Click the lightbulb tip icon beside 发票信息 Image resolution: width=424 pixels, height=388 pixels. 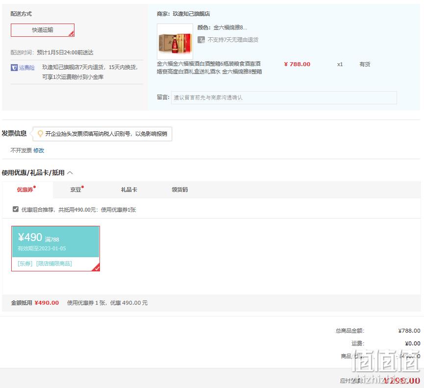point(40,133)
